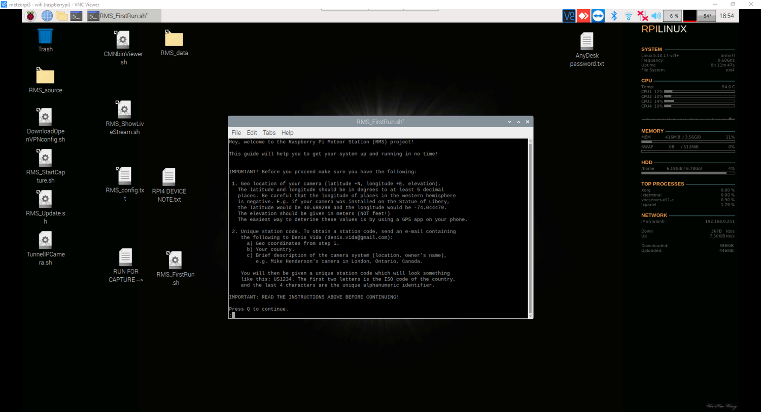The height and width of the screenshot is (412, 761).
Task: Open RMS_ShowLiveStream.sh from the desktop
Action: click(123, 109)
